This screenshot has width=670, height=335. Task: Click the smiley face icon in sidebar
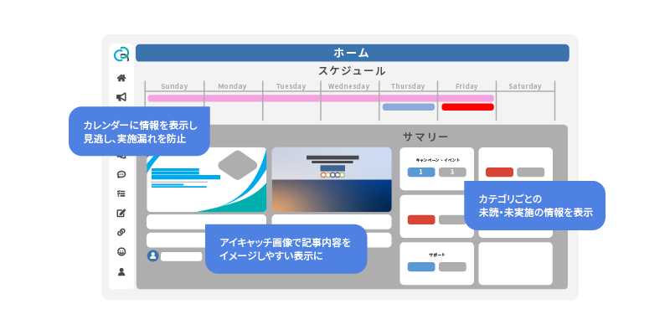tap(121, 251)
